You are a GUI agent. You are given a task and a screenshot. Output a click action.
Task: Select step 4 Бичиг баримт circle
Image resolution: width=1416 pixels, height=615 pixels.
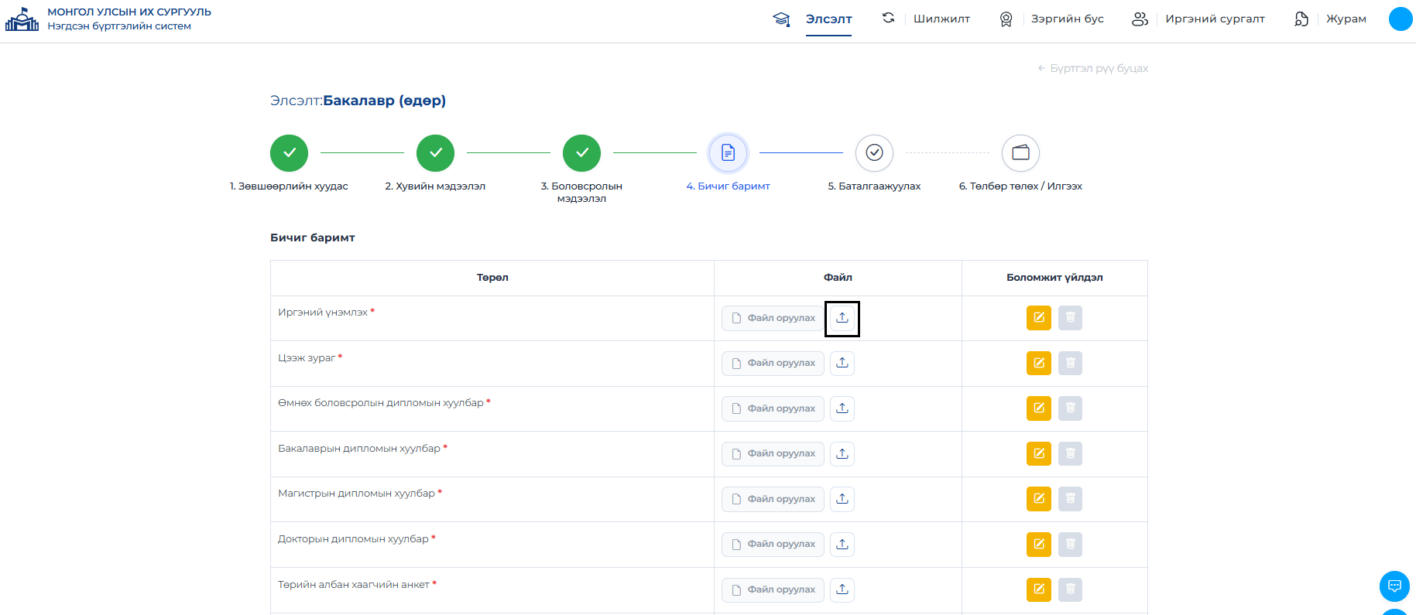(728, 153)
